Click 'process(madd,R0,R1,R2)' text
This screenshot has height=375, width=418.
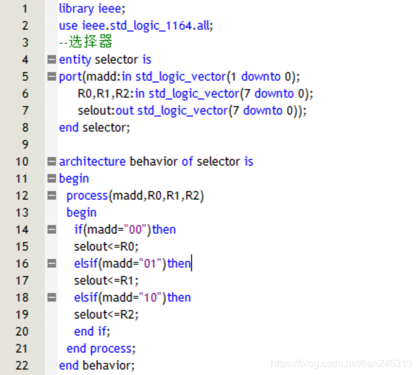[x=135, y=196]
